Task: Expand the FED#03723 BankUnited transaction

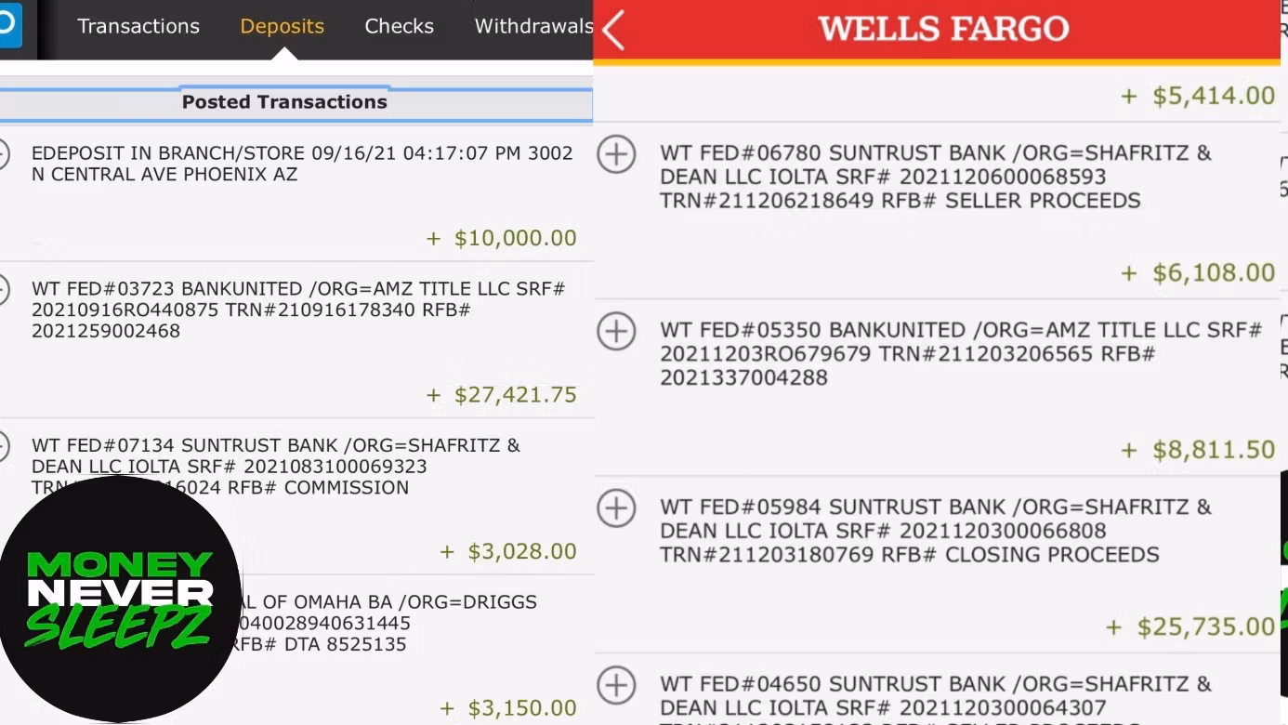Action: click(4, 290)
